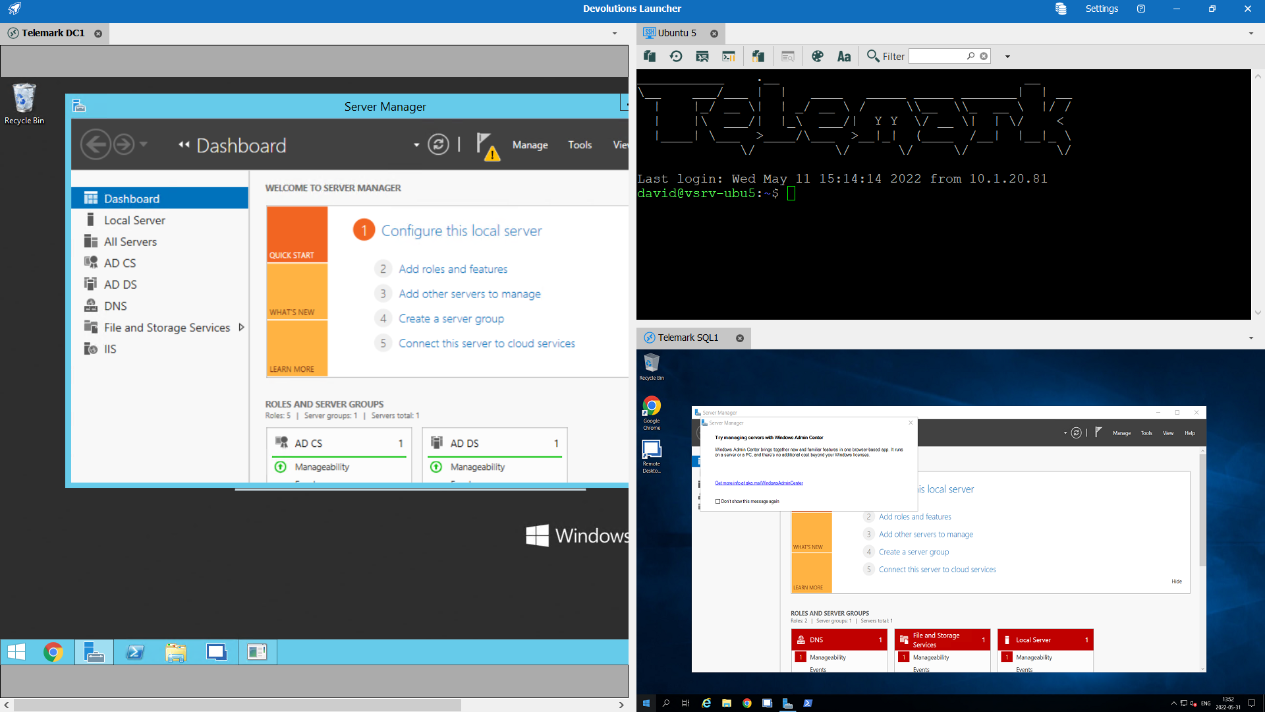Viewport: 1265px width, 712px height.
Task: Click Connect this server to cloud services in DC1
Action: [x=487, y=343]
